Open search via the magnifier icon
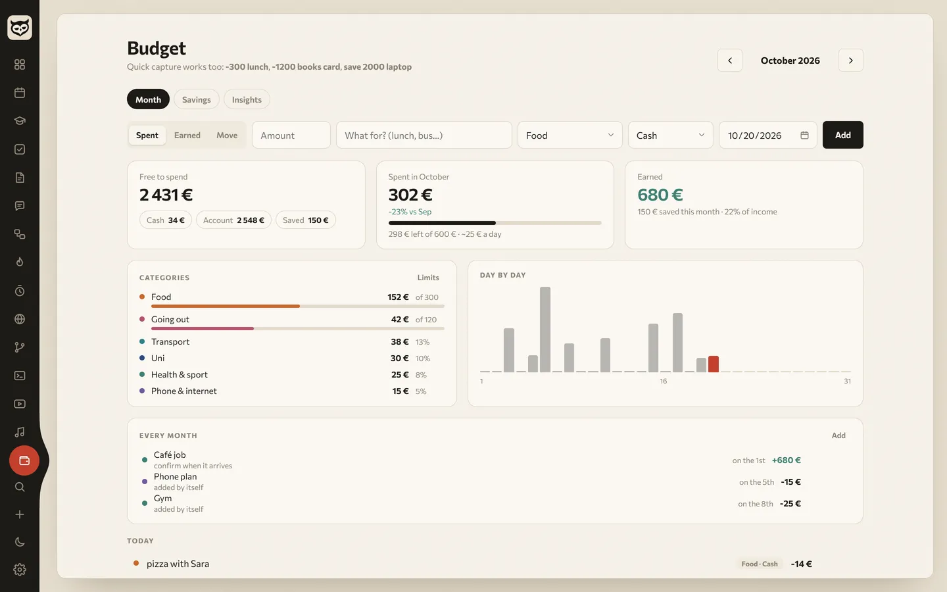The width and height of the screenshot is (947, 592). (20, 487)
